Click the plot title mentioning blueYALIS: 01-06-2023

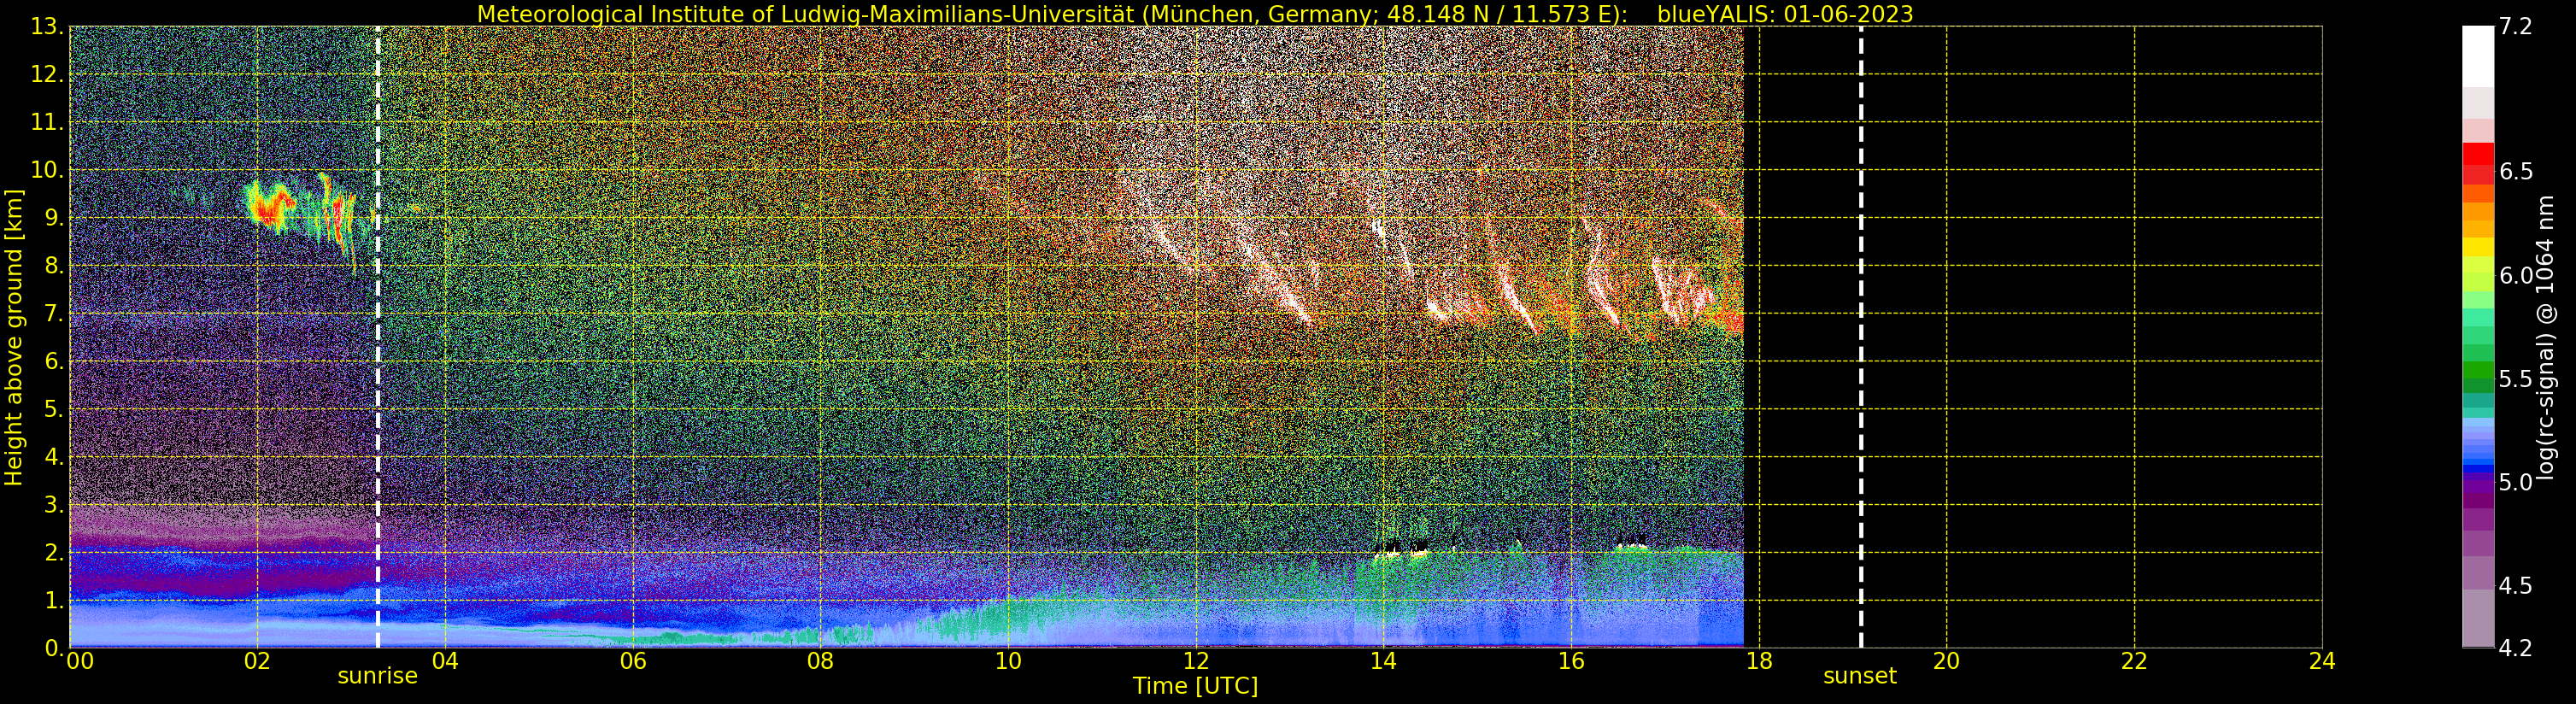(1195, 14)
